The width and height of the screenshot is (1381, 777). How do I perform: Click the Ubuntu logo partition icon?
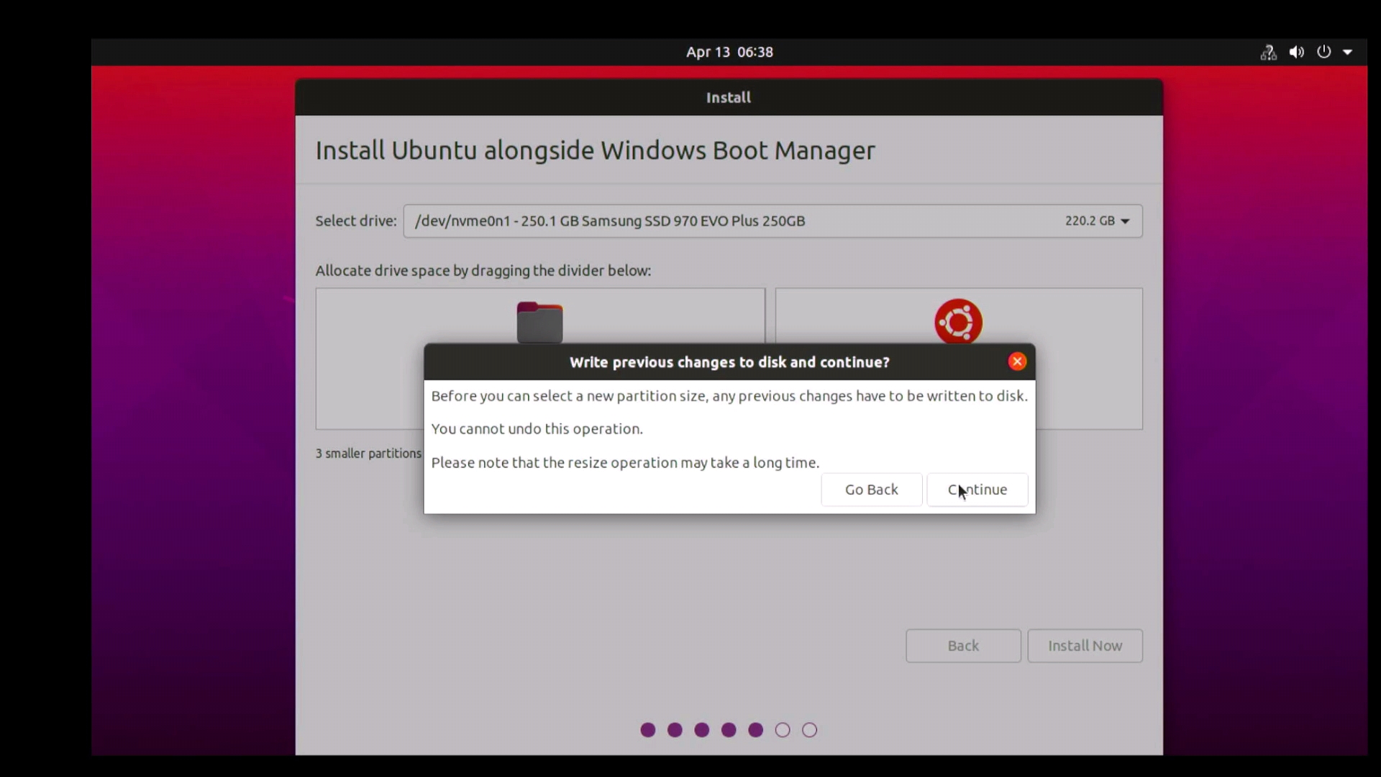pyautogui.click(x=958, y=321)
